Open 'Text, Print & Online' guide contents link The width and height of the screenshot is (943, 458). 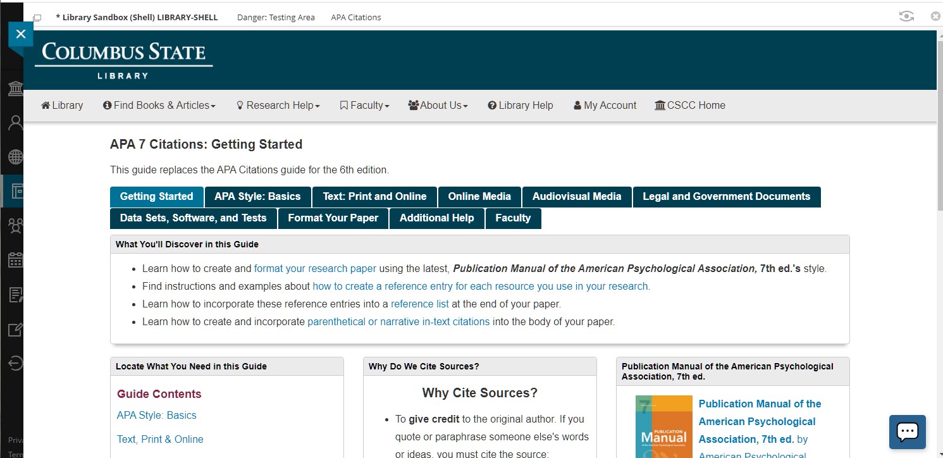160,440
